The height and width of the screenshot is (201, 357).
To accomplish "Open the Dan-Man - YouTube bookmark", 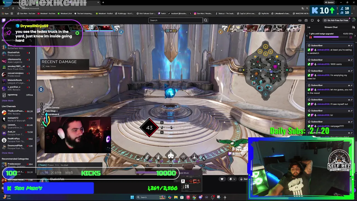I will [26, 13].
